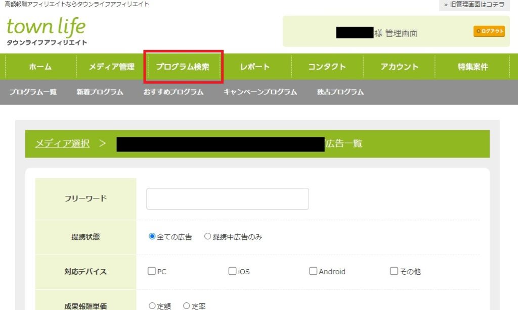This screenshot has width=518, height=310.
Task: Open プログラム一覧 in the submenu
Action: point(33,92)
